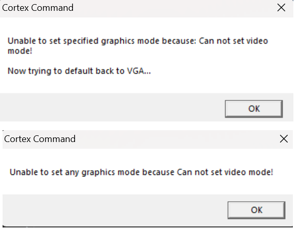This screenshot has width=298, height=229.
Task: Click gray footer left of the lower OK button
Action: click(115, 210)
